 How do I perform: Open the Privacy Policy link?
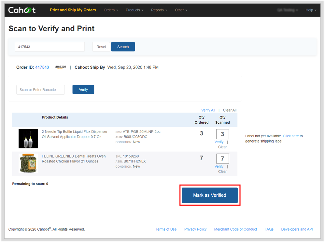(x=195, y=229)
